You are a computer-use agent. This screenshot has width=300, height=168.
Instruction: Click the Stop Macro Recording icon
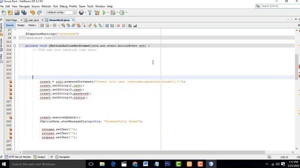point(124,25)
